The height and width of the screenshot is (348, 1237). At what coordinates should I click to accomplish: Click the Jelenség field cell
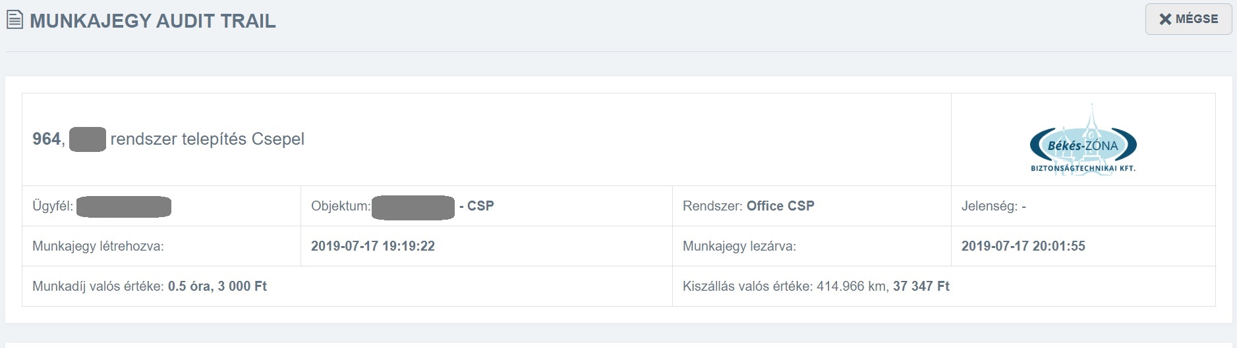click(1083, 206)
